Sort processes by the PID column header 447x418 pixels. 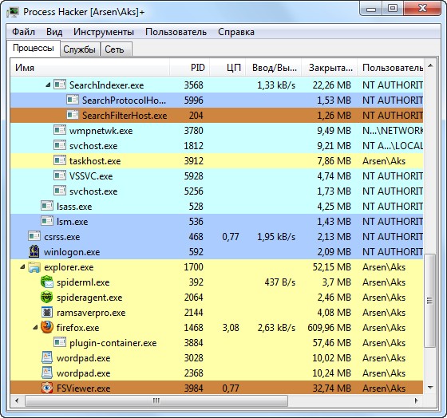190,68
